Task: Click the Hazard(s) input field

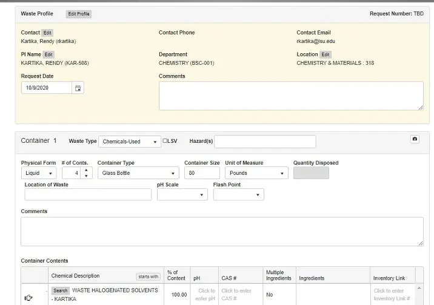Action: click(265, 142)
